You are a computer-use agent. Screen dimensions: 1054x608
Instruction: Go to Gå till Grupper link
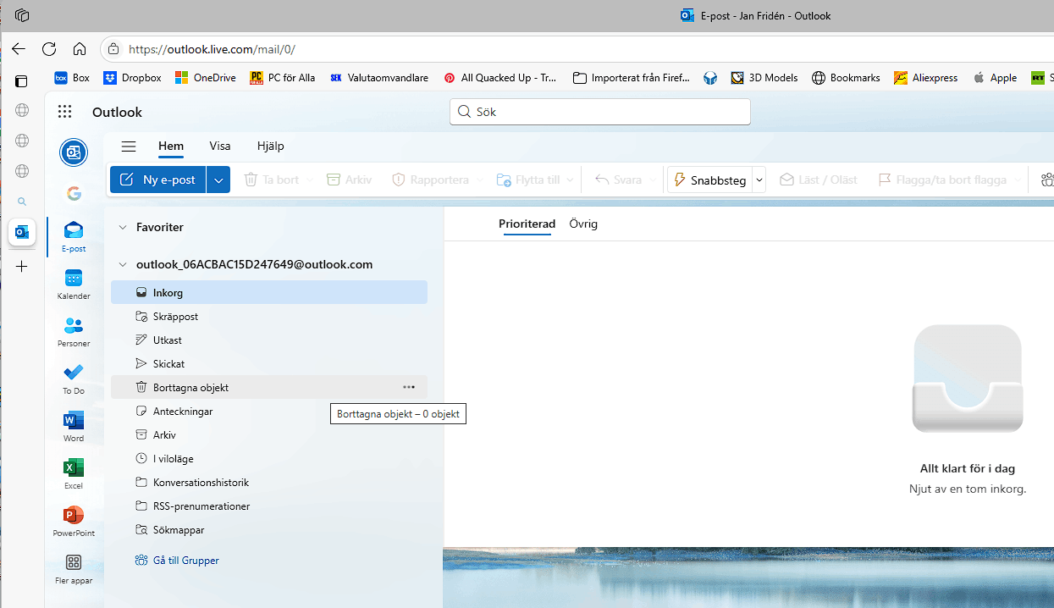pyautogui.click(x=177, y=561)
